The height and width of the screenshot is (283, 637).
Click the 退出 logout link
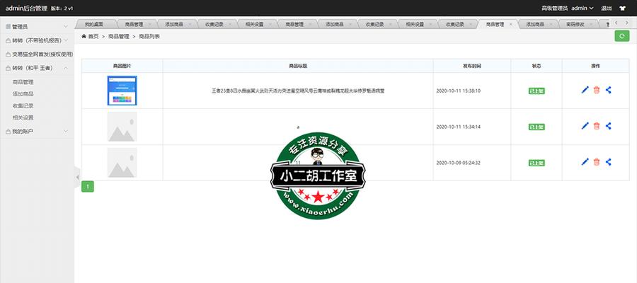coord(606,8)
